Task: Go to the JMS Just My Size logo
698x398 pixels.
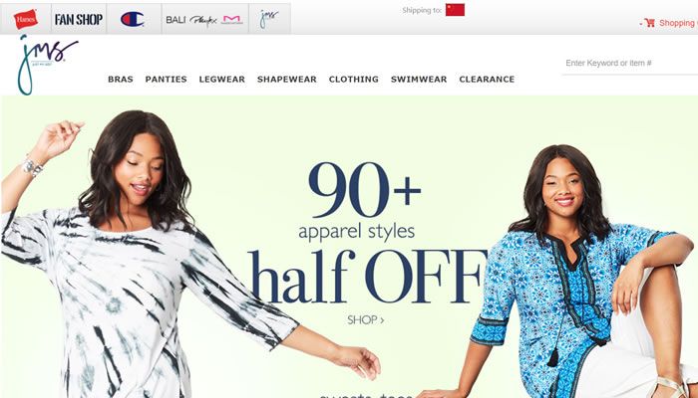Action: coord(47,65)
